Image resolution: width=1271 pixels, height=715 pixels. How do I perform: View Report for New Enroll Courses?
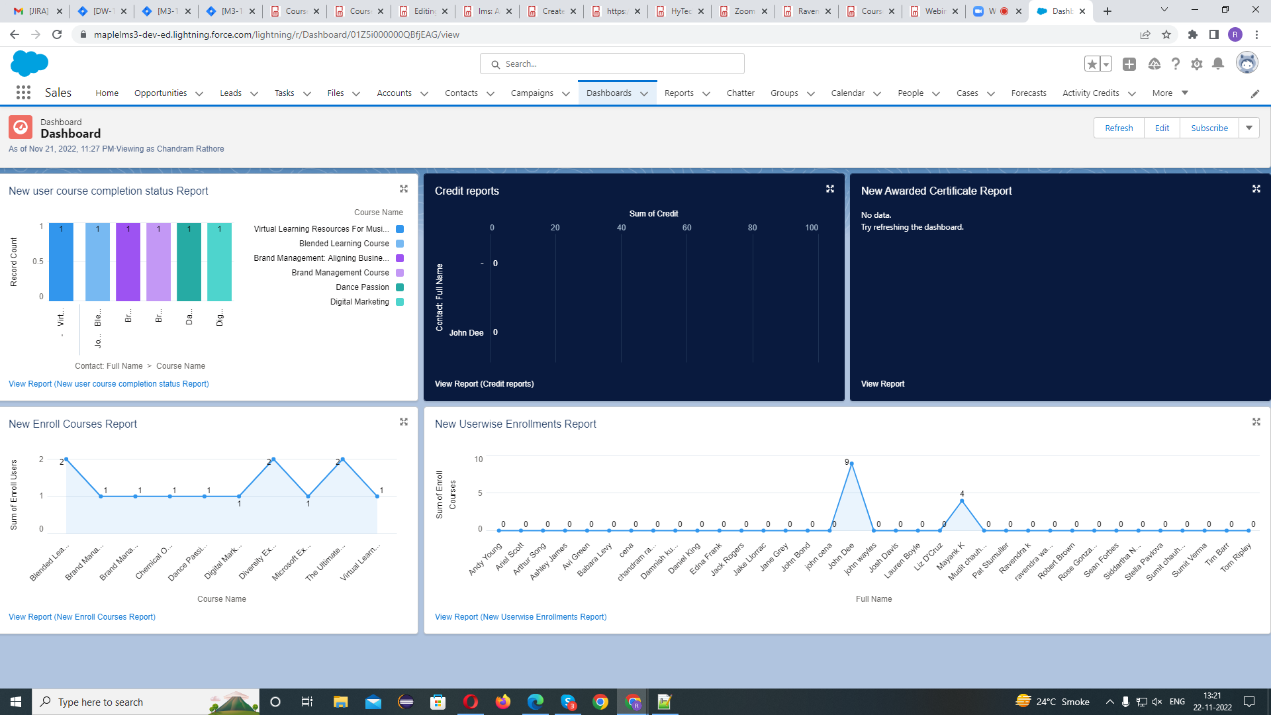point(82,617)
